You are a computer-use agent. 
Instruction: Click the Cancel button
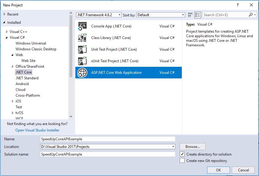pos(243,170)
